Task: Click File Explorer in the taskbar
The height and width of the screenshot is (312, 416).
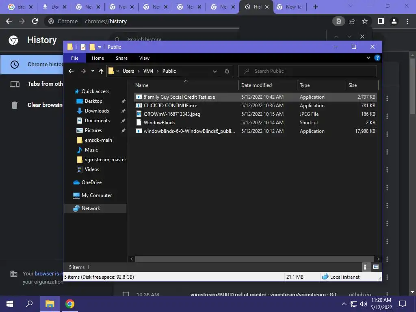Action: point(50,304)
